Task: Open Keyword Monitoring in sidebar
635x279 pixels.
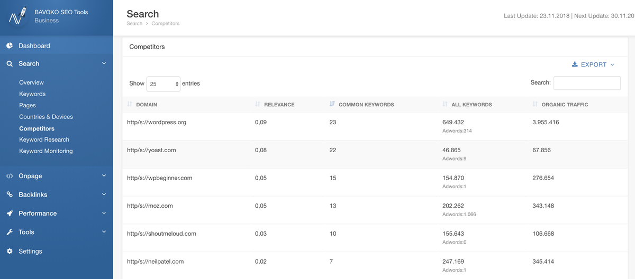Action: (x=46, y=151)
